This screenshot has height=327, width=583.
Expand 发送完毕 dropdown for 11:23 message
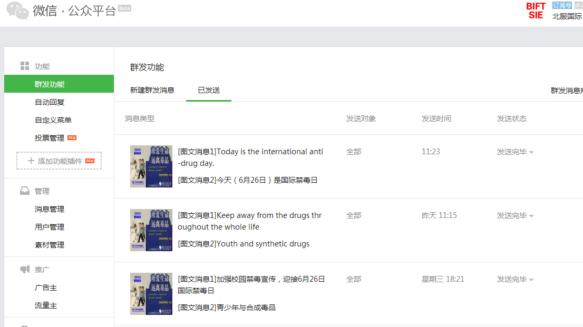coord(531,152)
